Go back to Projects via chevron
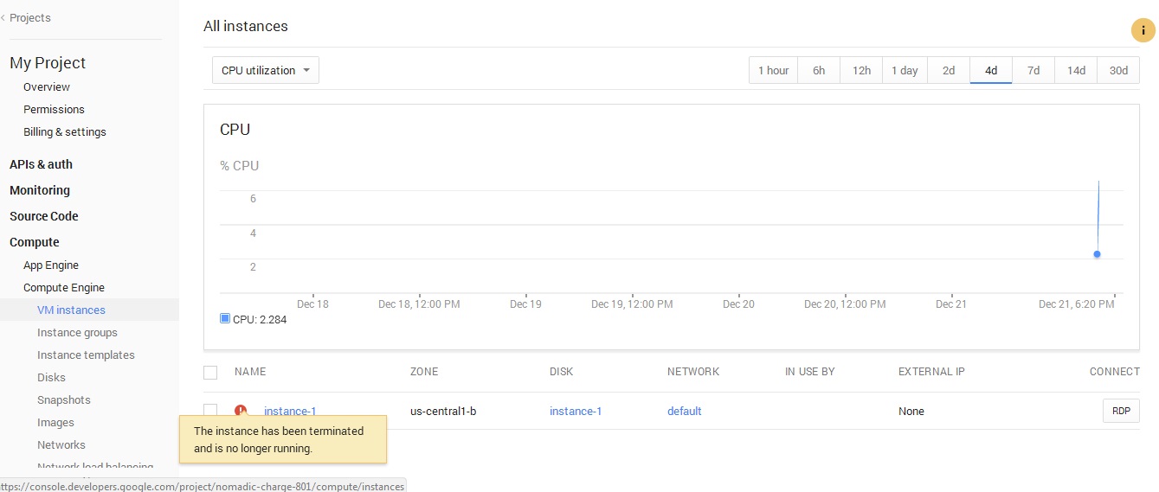The image size is (1159, 492). click(x=4, y=17)
